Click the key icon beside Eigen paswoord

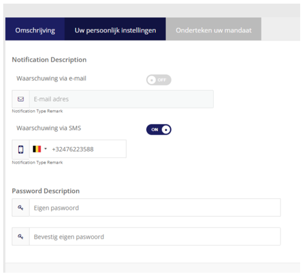click(x=21, y=207)
